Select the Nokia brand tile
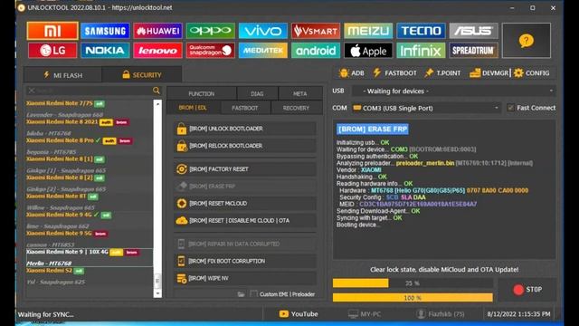The height and width of the screenshot is (326, 579). [105, 51]
